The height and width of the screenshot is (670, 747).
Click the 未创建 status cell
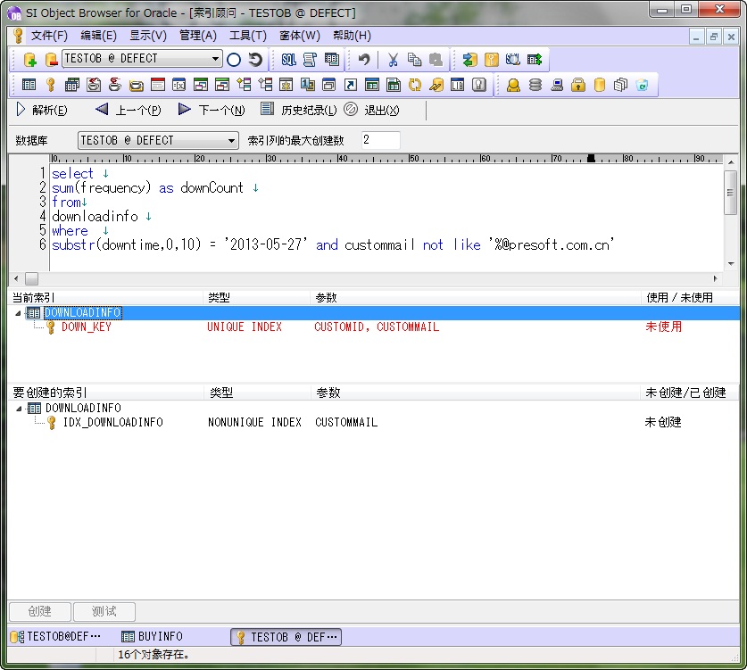[x=663, y=422]
